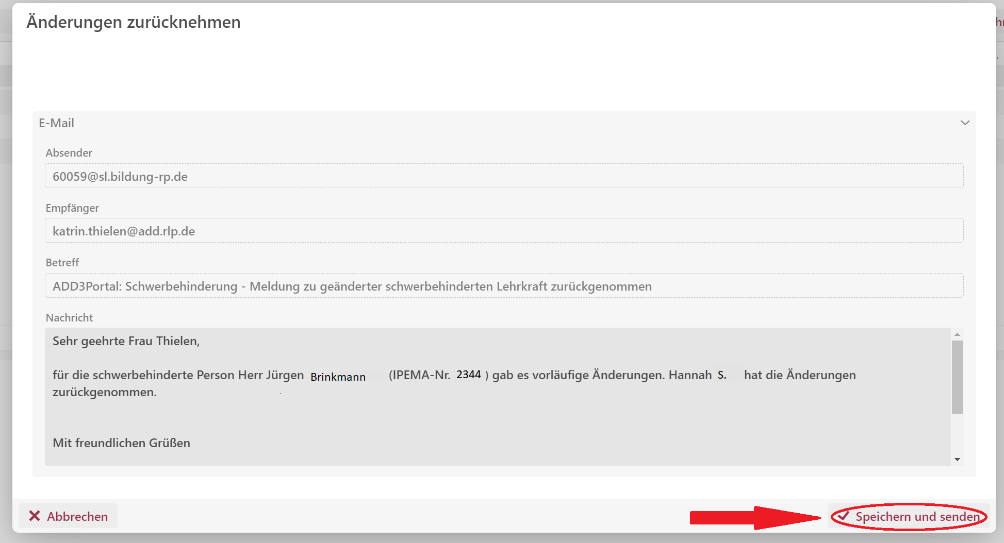This screenshot has width=1004, height=543.
Task: Click the scrollbar track below the thumb
Action: click(x=957, y=435)
